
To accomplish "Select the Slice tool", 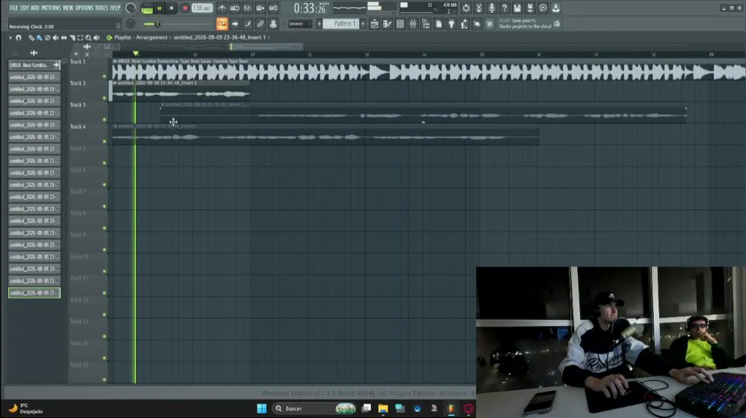I will (x=72, y=38).
